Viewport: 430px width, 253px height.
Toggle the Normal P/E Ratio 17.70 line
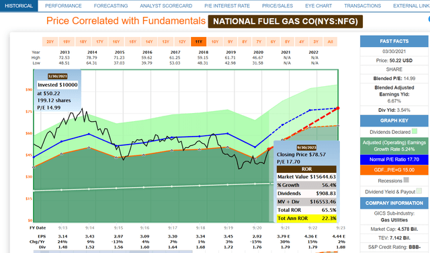(x=394, y=159)
